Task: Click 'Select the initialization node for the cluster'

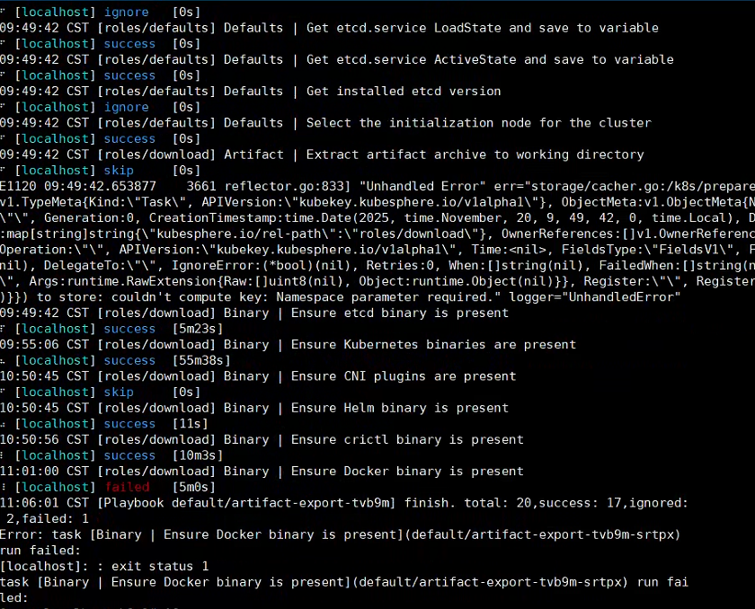Action: [x=478, y=123]
